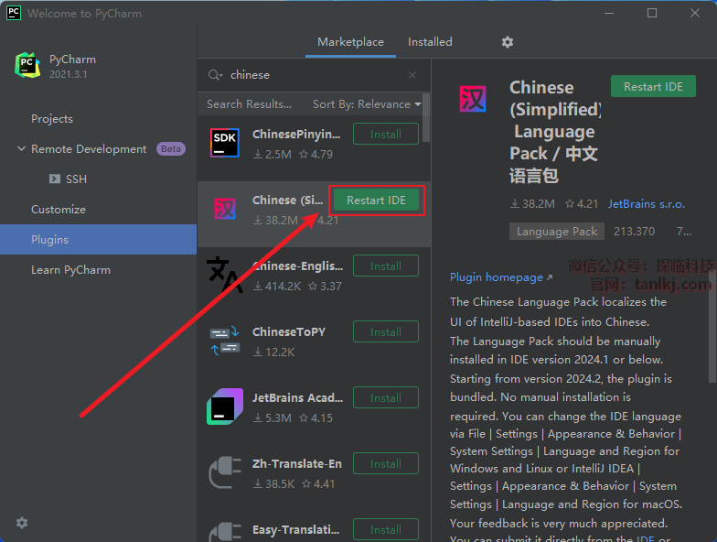Viewport: 717px width, 542px height.
Task: Switch to the Installed tab
Action: tap(430, 42)
